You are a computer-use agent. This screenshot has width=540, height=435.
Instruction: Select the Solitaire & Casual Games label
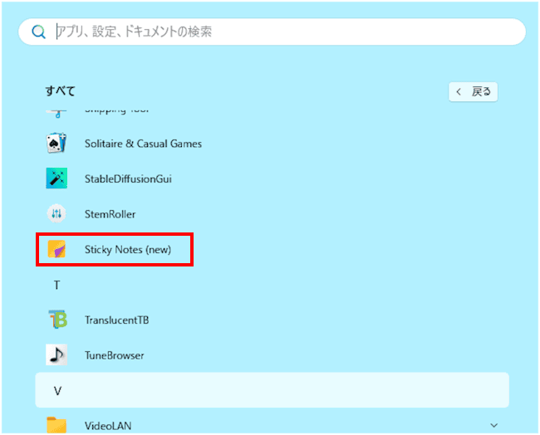pos(143,144)
